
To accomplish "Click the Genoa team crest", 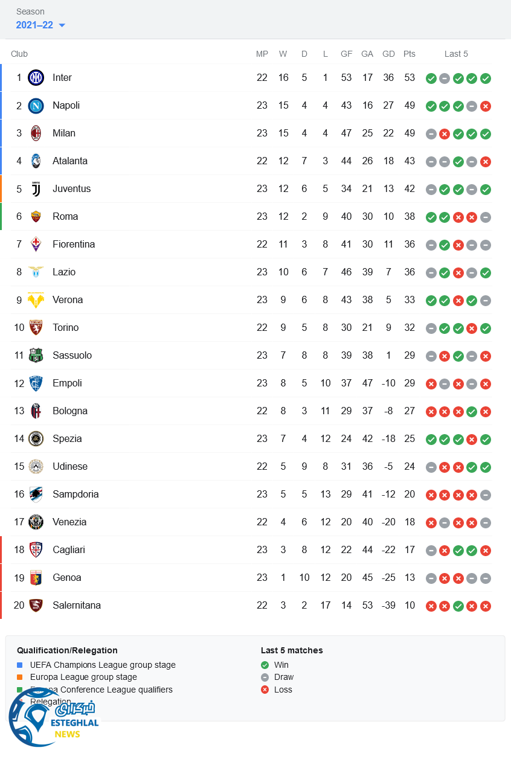I will click(36, 578).
